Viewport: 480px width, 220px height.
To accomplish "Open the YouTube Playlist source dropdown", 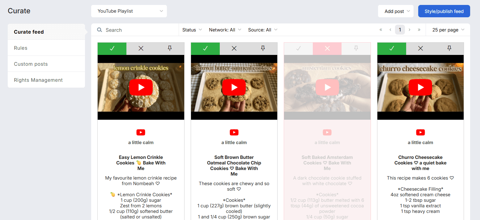I will pos(129,11).
